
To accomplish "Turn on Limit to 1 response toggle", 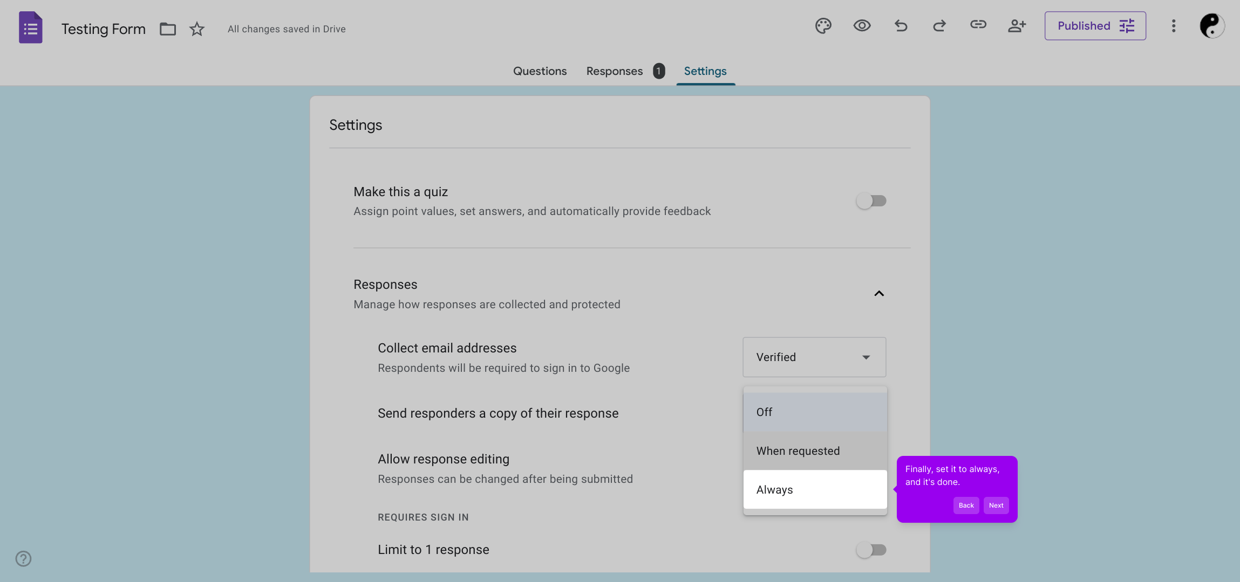I will (871, 550).
